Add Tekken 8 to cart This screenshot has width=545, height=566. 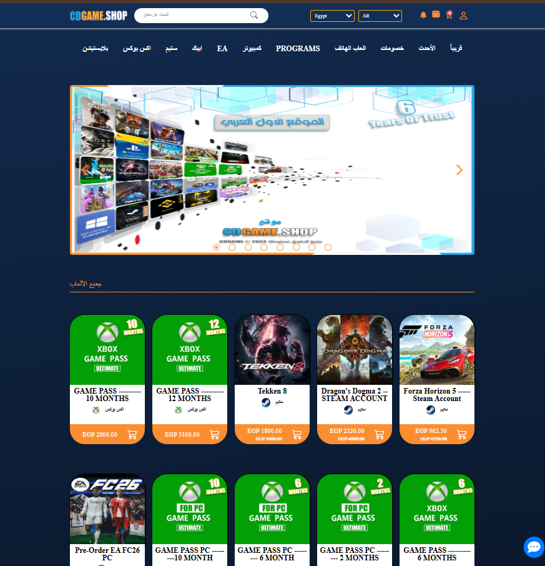pyautogui.click(x=297, y=434)
